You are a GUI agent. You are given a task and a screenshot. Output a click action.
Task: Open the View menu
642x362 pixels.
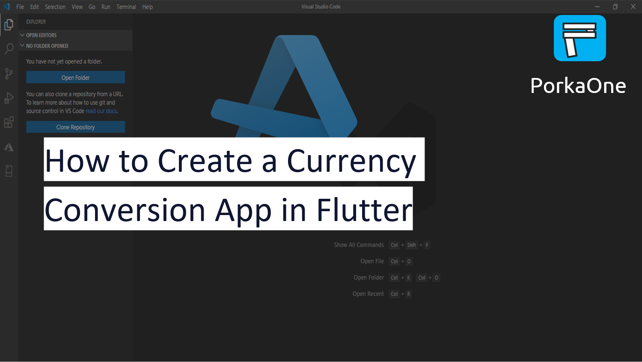pyautogui.click(x=77, y=7)
